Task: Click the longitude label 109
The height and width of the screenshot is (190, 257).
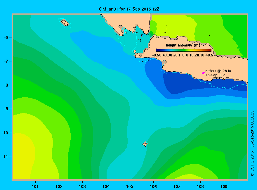Action: [224, 186]
